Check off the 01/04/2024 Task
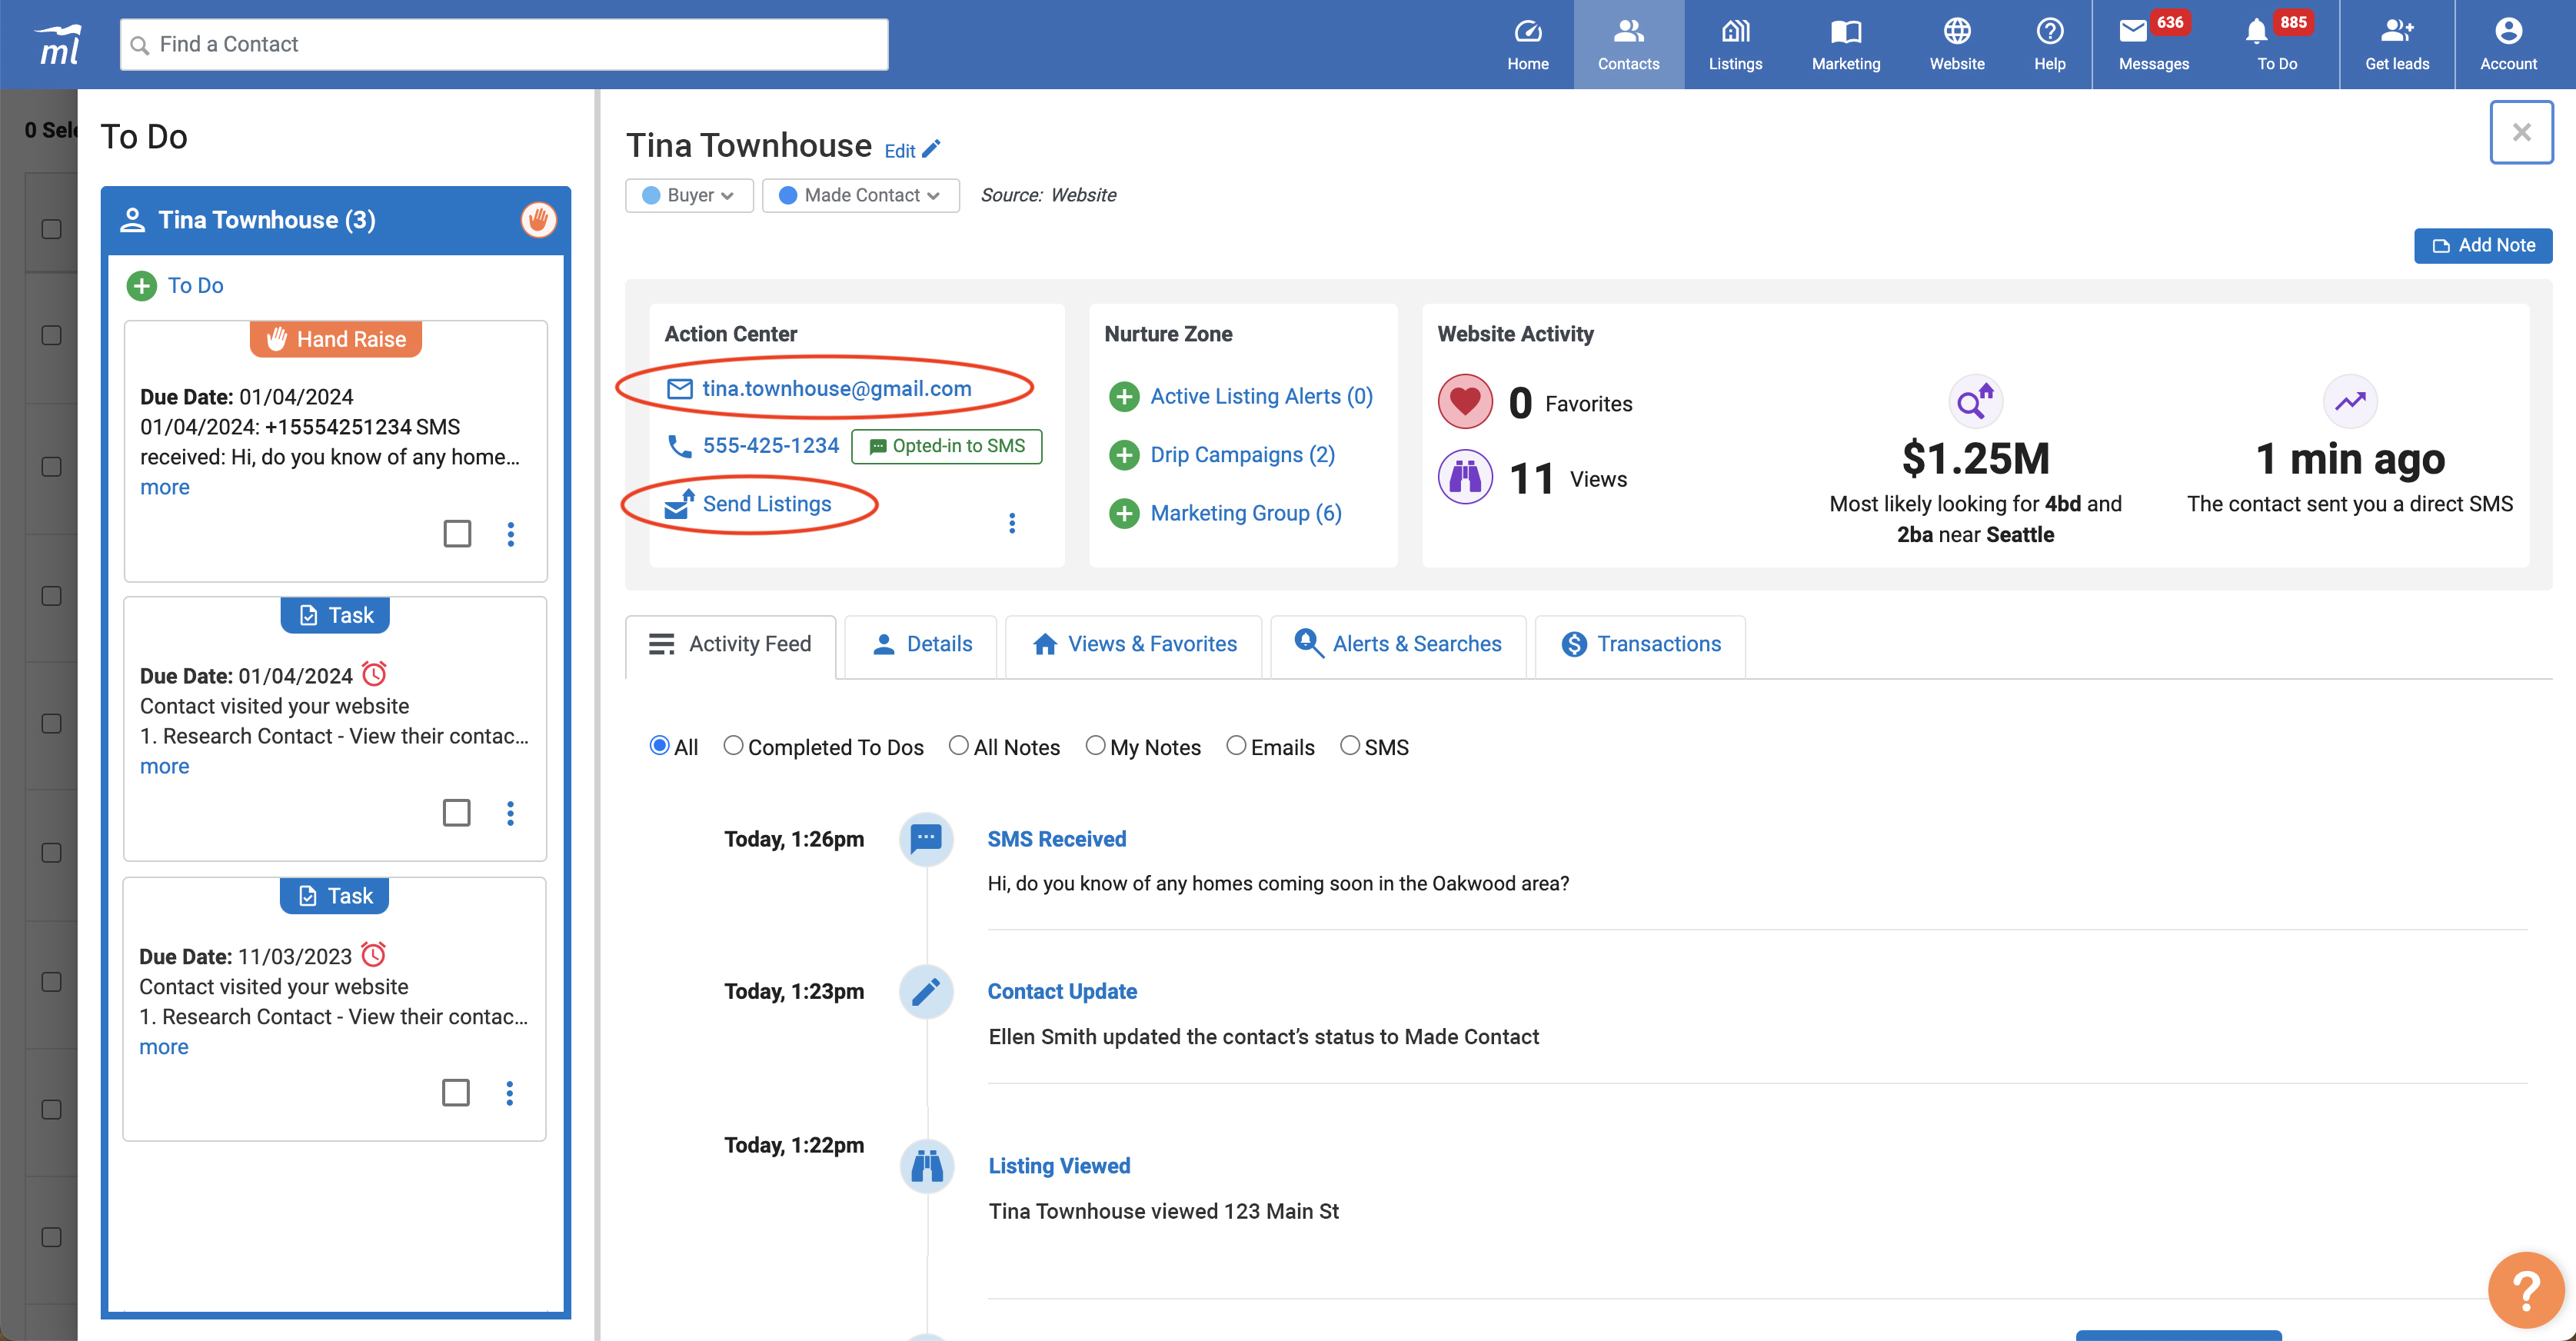Screen dimensions: 2576x1341 (456, 812)
